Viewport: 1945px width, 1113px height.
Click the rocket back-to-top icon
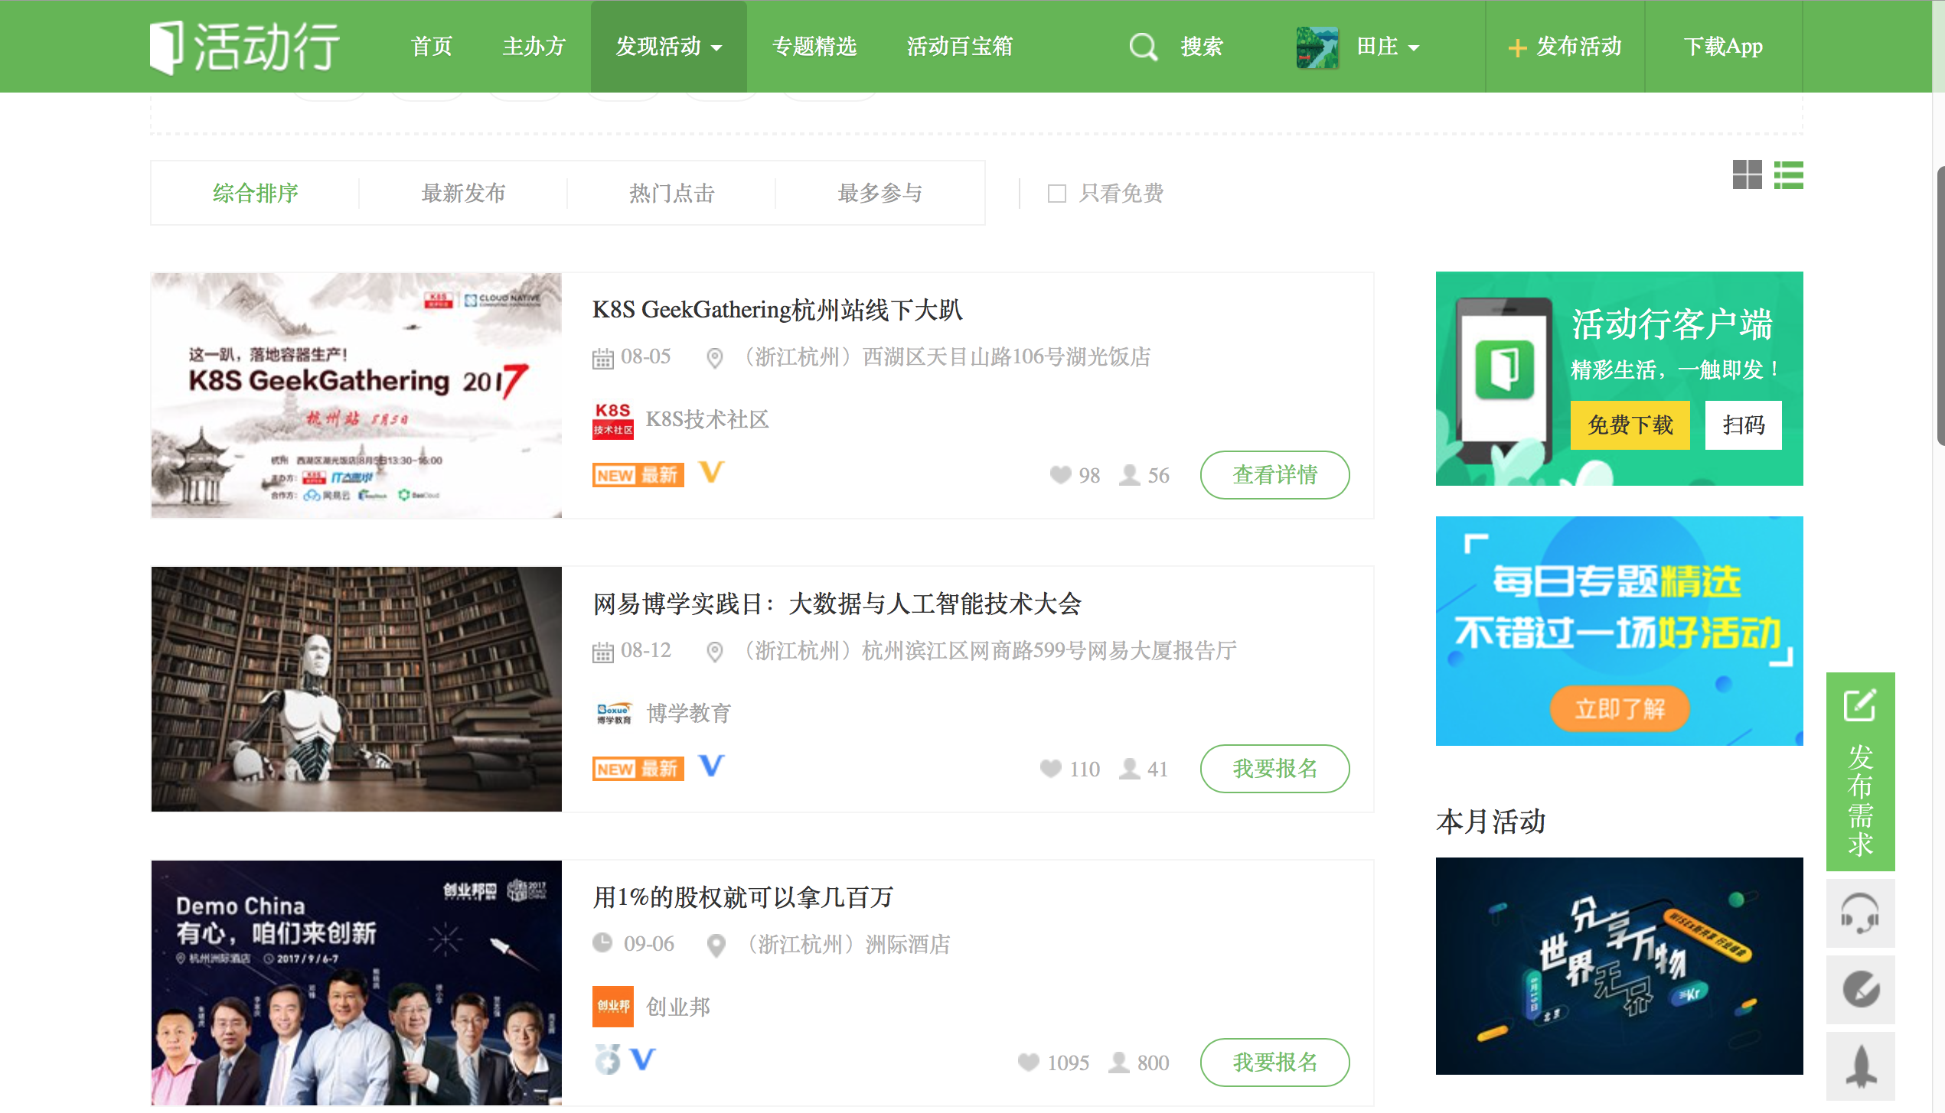point(1860,1066)
